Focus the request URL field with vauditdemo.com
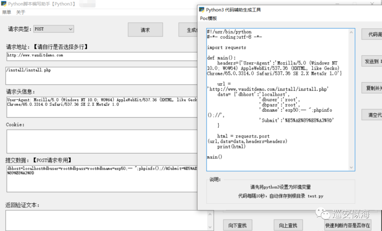The image size is (382, 231). [x=102, y=56]
